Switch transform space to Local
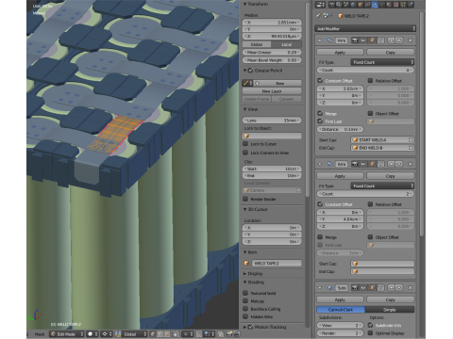This screenshot has width=453, height=339. coord(286,44)
